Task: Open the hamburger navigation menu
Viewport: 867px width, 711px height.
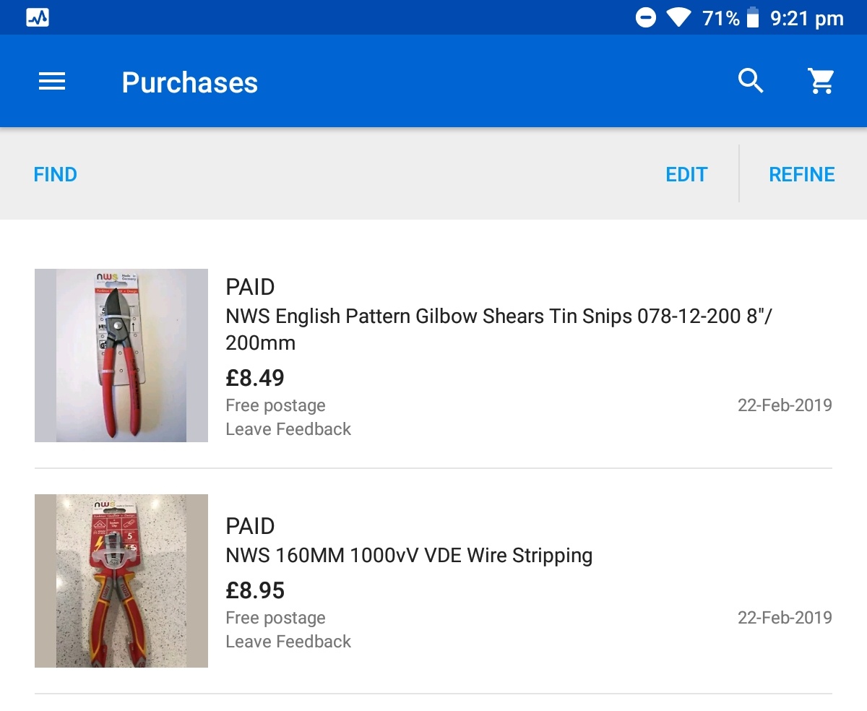Action: click(52, 82)
